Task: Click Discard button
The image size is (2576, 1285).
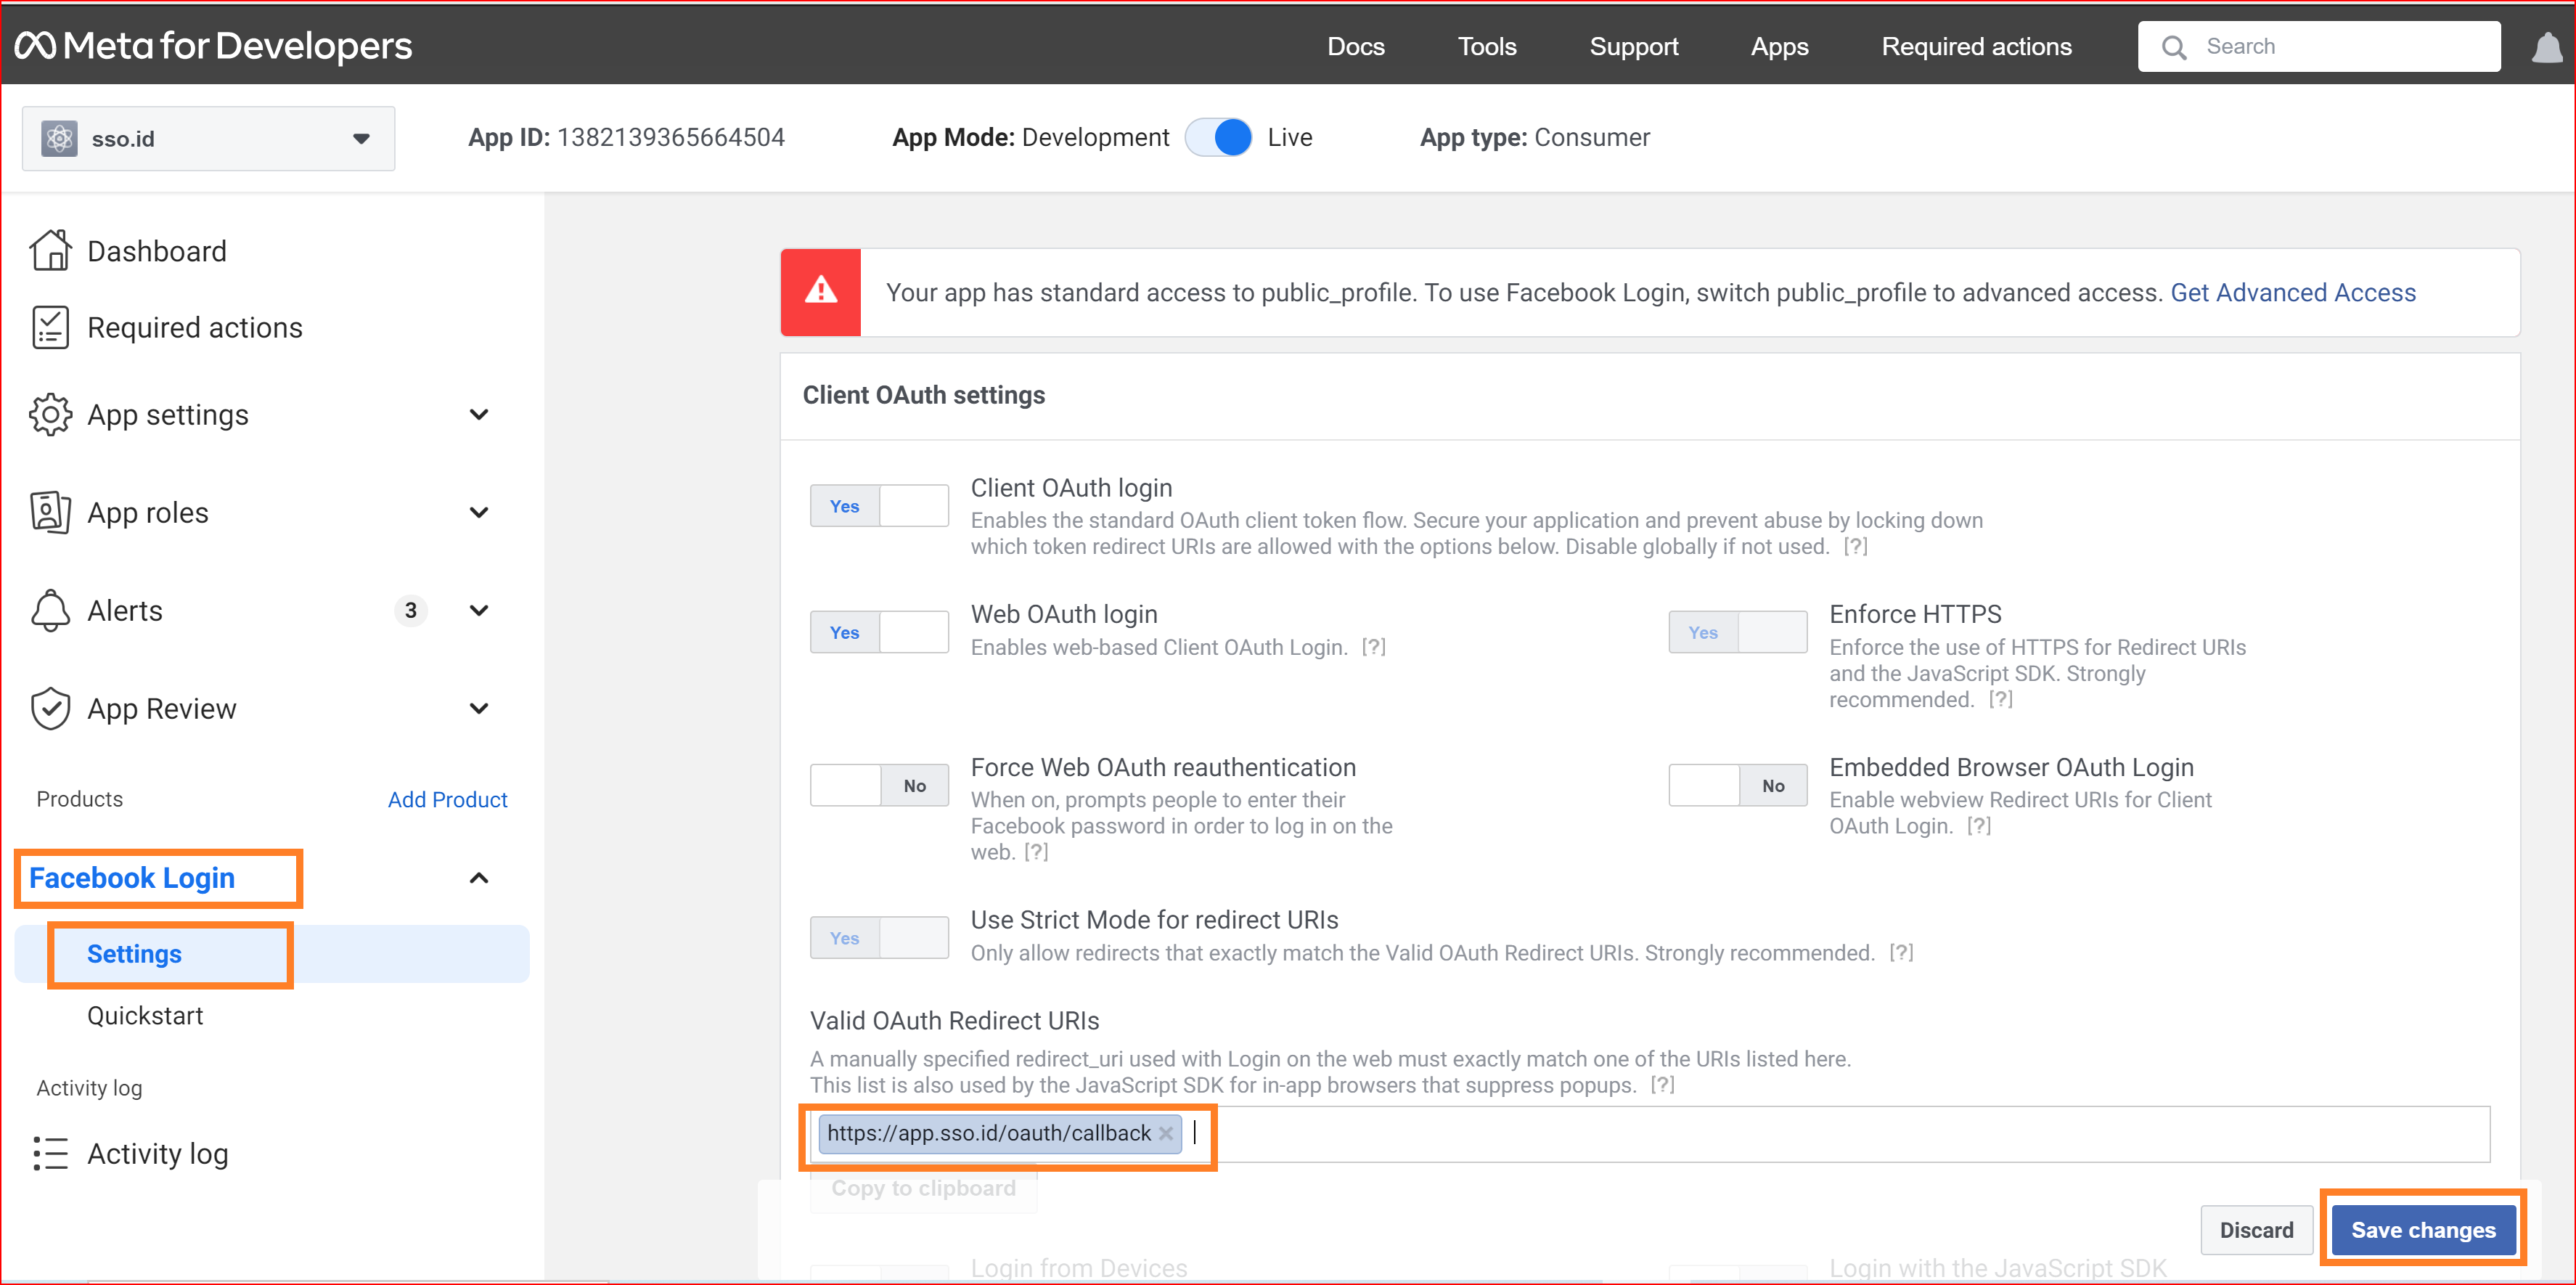Action: pyautogui.click(x=2256, y=1230)
